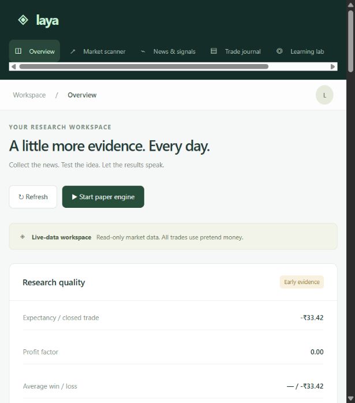Screen dimensions: 355x403
Task: Click the Trade journal table icon
Action: point(214,51)
